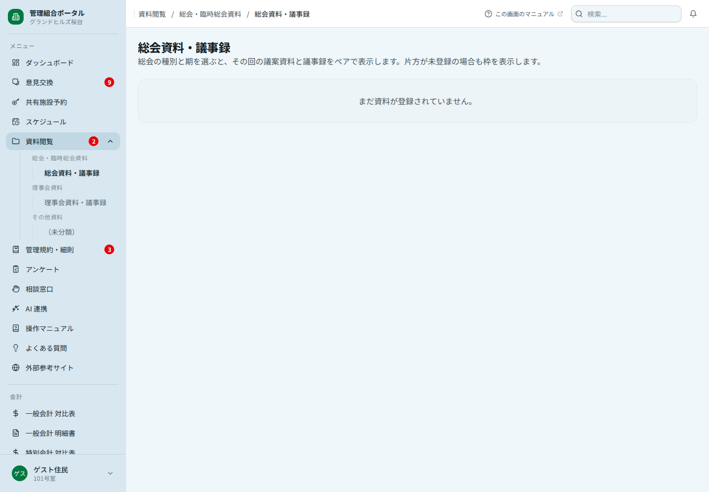This screenshot has width=709, height=492.
Task: Open ダッシュボード icon in sidebar
Action: pos(16,62)
